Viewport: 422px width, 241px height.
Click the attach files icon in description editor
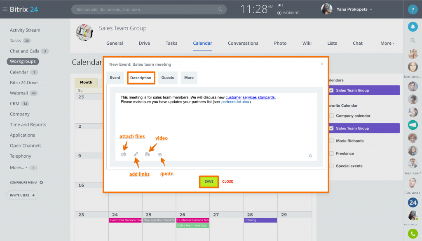tap(123, 154)
